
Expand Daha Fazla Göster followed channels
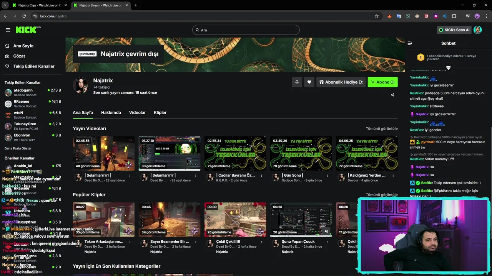pos(18,148)
